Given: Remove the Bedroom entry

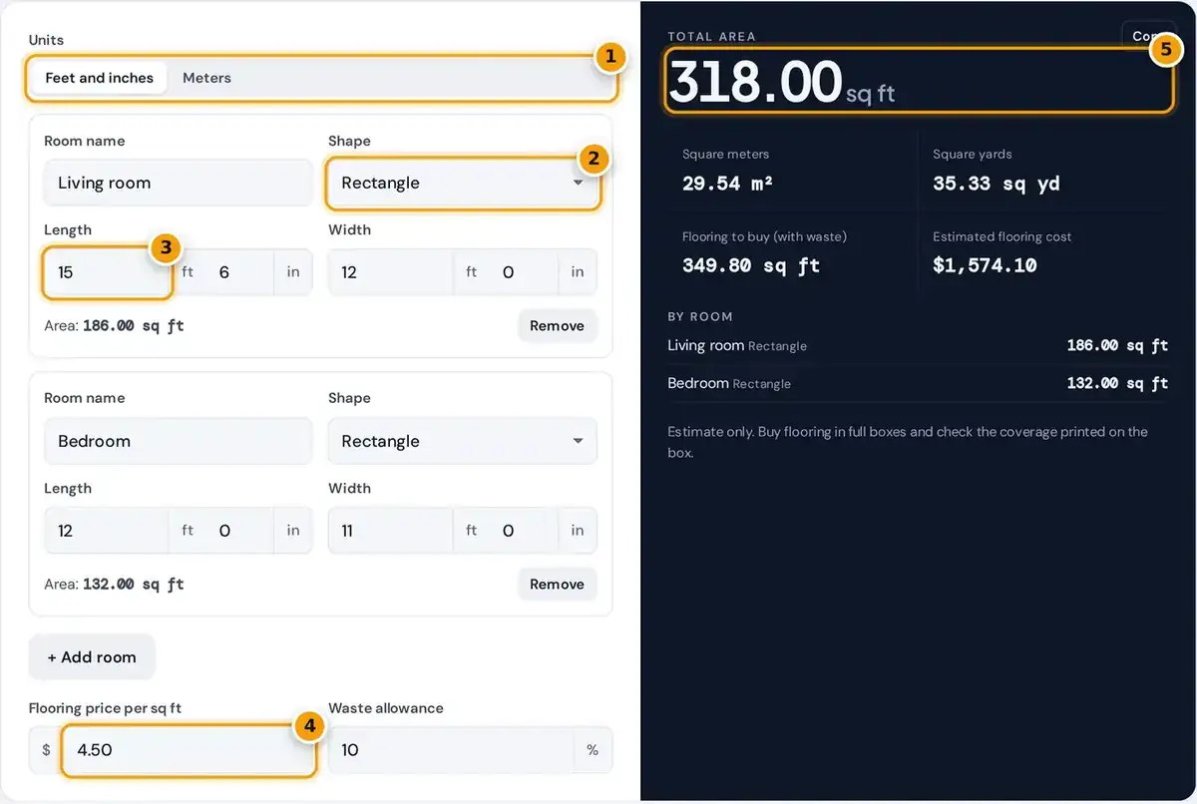Looking at the screenshot, I should pos(558,585).
